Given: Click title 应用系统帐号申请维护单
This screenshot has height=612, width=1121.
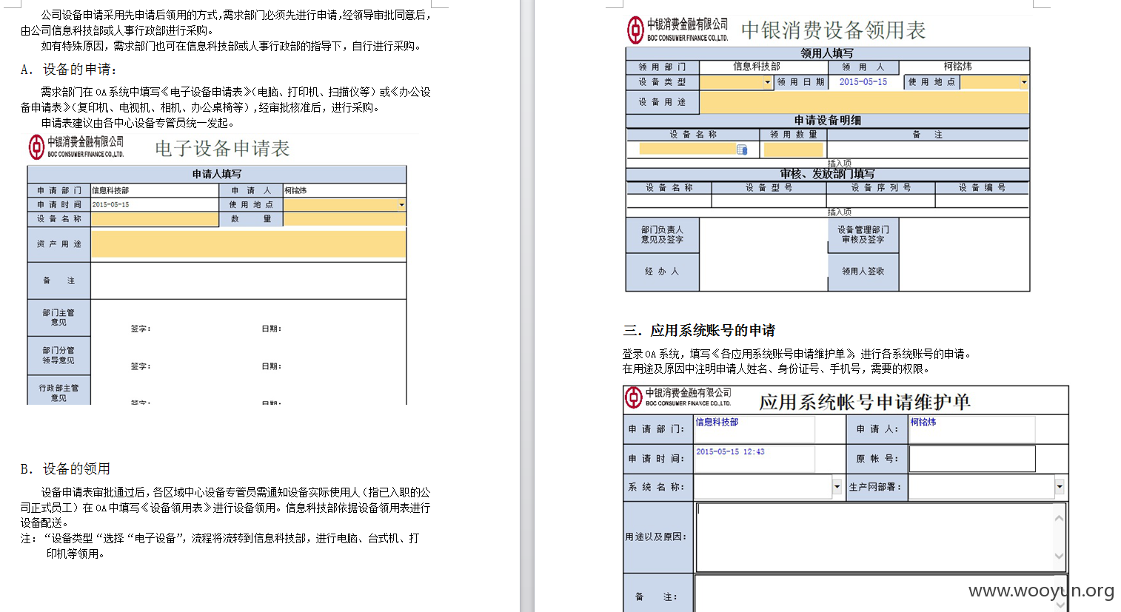Looking at the screenshot, I should 864,402.
